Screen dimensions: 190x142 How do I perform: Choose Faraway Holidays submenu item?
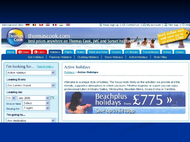[x=60, y=57]
